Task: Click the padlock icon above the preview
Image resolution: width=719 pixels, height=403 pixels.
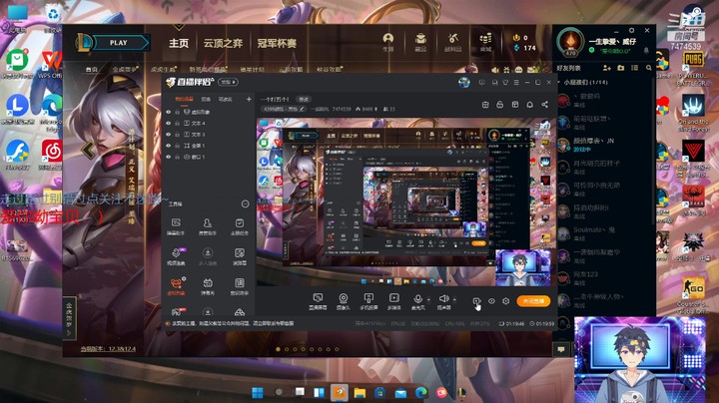Action: coord(500,105)
